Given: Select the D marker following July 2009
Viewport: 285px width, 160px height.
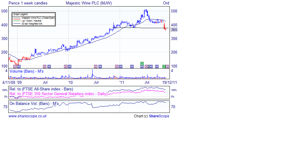Looking at the screenshot, I should tap(49, 67).
